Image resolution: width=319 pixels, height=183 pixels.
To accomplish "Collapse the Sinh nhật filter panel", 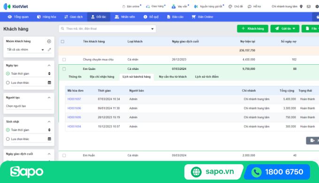I will tap(49, 122).
